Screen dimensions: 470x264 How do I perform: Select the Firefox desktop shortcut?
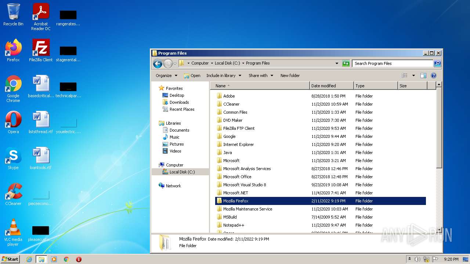click(13, 51)
